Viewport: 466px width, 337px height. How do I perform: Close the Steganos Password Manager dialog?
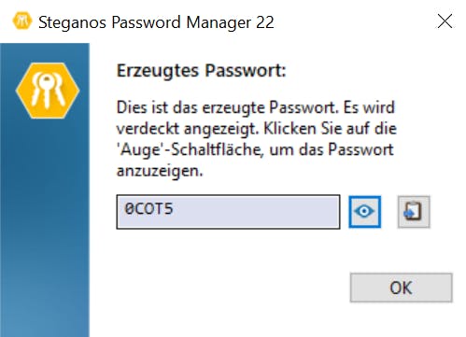(x=445, y=21)
